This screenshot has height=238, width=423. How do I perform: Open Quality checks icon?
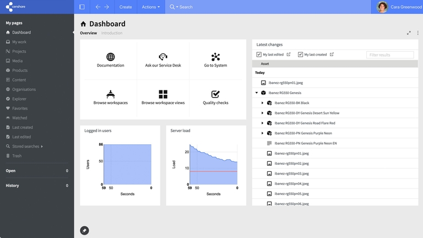click(215, 94)
